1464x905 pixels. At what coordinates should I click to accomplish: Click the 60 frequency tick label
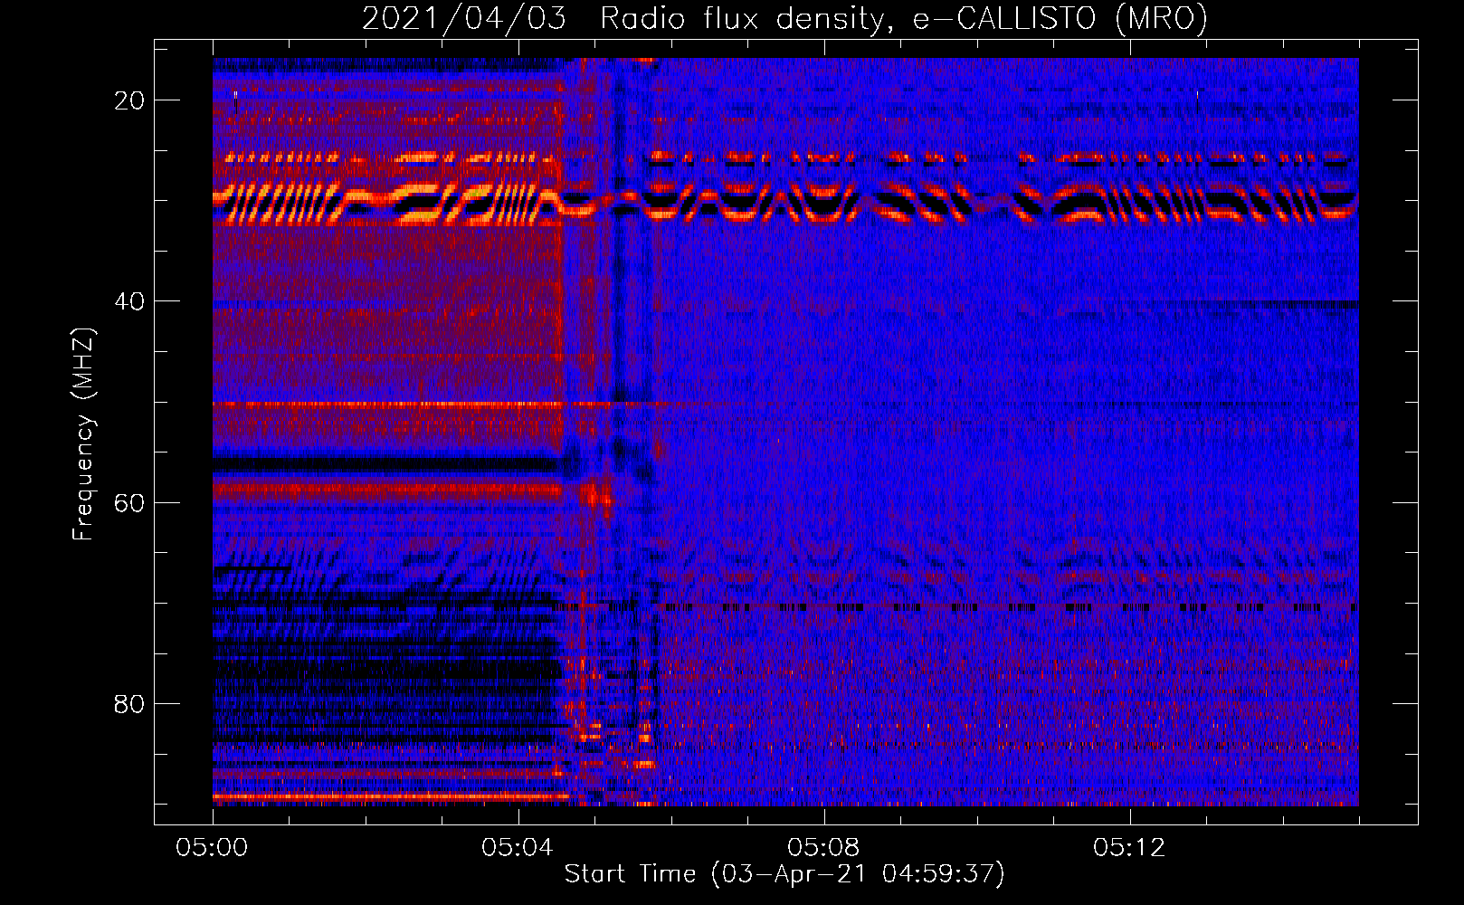[130, 502]
